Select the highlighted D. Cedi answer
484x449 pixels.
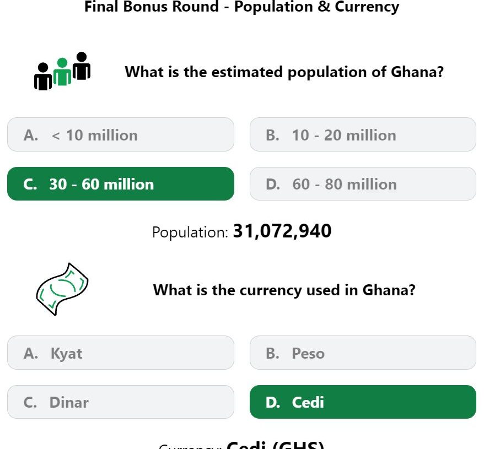363,402
